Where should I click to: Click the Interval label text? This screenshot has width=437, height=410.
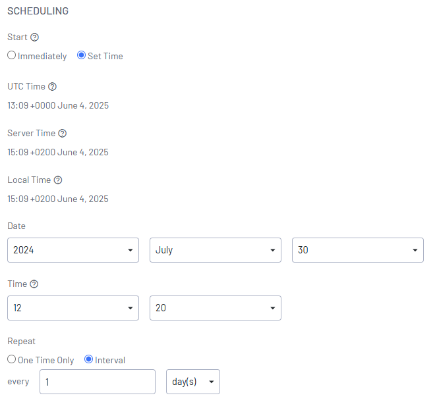tap(110, 360)
